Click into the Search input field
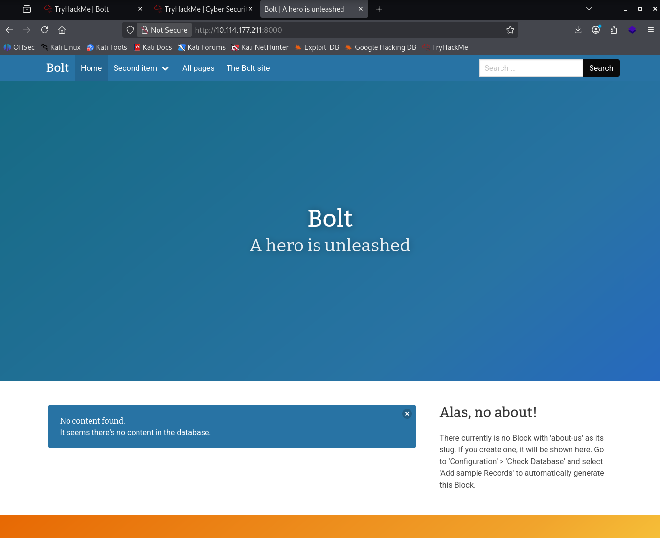Screen dimensions: 660x538 coord(530,68)
